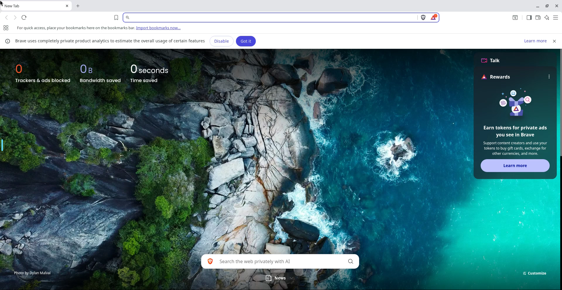Viewport: 562px width, 290px height.
Task: Open Brave Shields lion icon
Action: 423,18
